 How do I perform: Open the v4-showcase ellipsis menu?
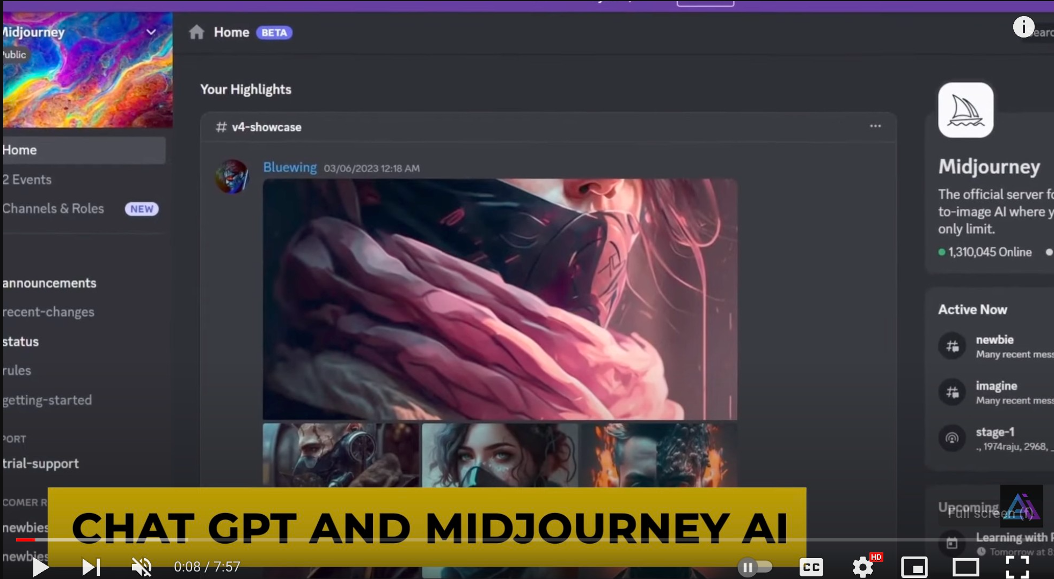[875, 126]
